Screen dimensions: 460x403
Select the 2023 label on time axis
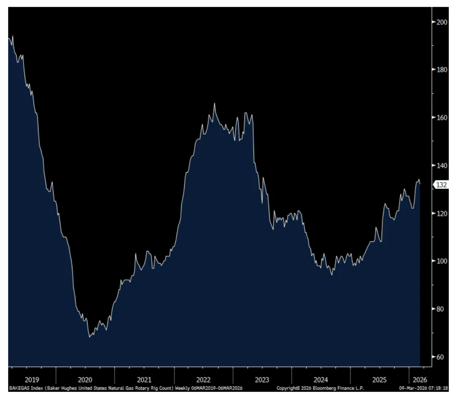pyautogui.click(x=262, y=379)
